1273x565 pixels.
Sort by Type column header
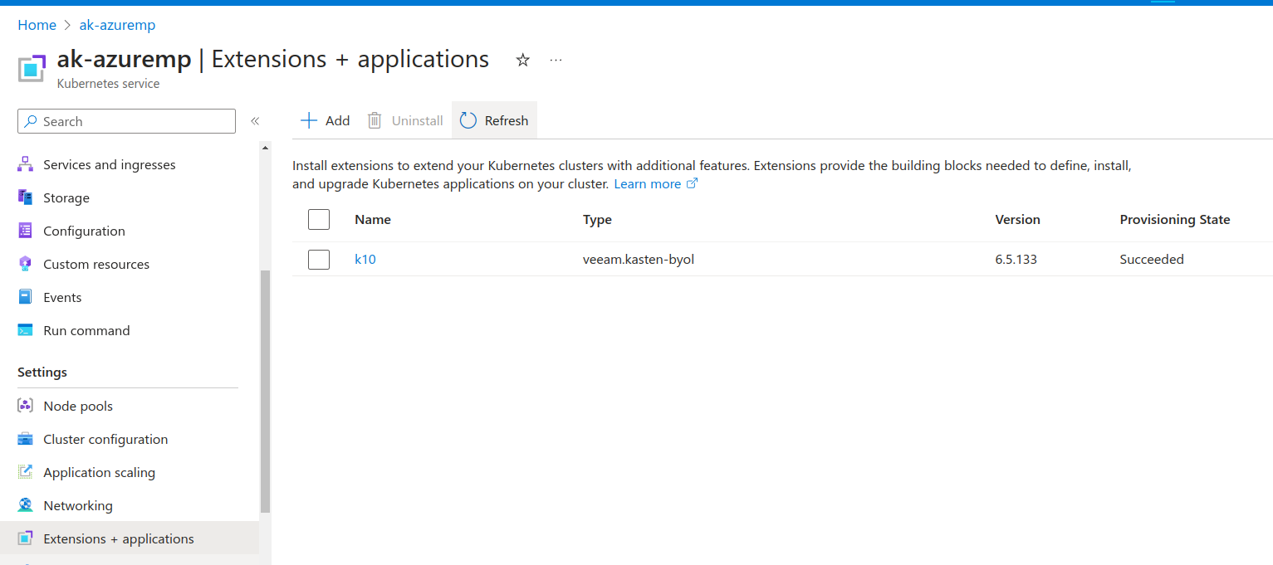(597, 219)
